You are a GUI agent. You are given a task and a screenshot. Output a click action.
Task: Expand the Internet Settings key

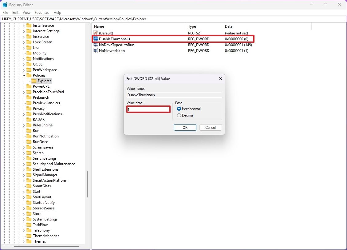click(x=24, y=31)
